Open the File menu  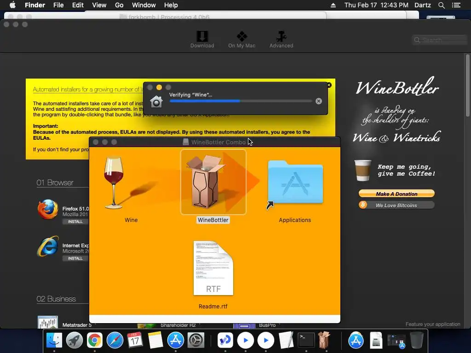click(58, 5)
